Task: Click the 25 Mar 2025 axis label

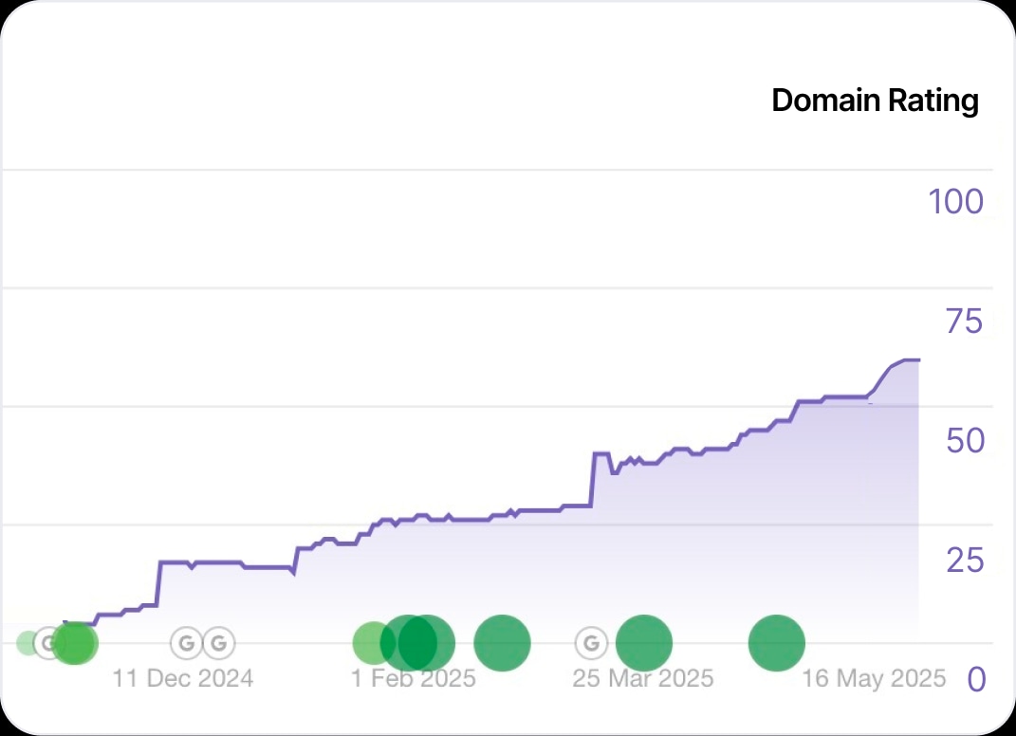Action: (x=641, y=678)
